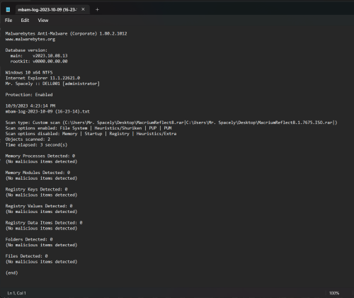Click the Notepad app icon in title bar

click(x=8, y=9)
